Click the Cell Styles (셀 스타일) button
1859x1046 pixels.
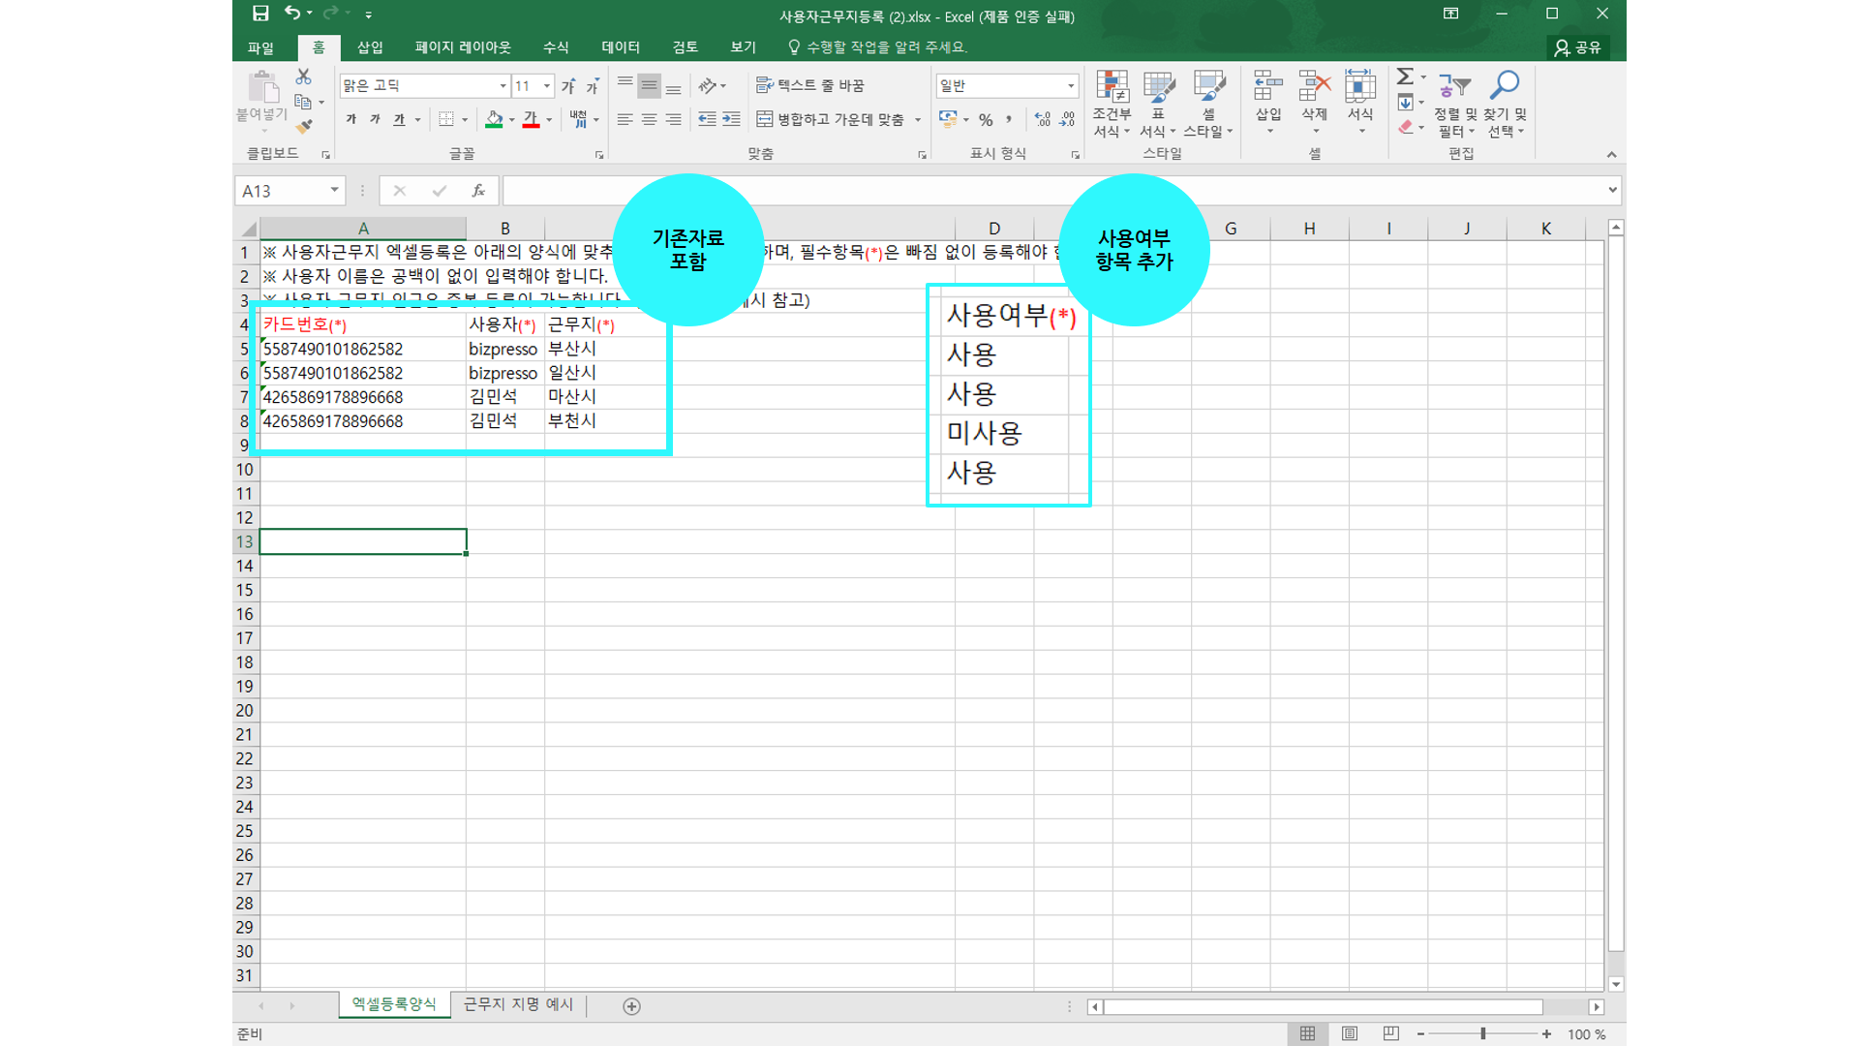1208,104
